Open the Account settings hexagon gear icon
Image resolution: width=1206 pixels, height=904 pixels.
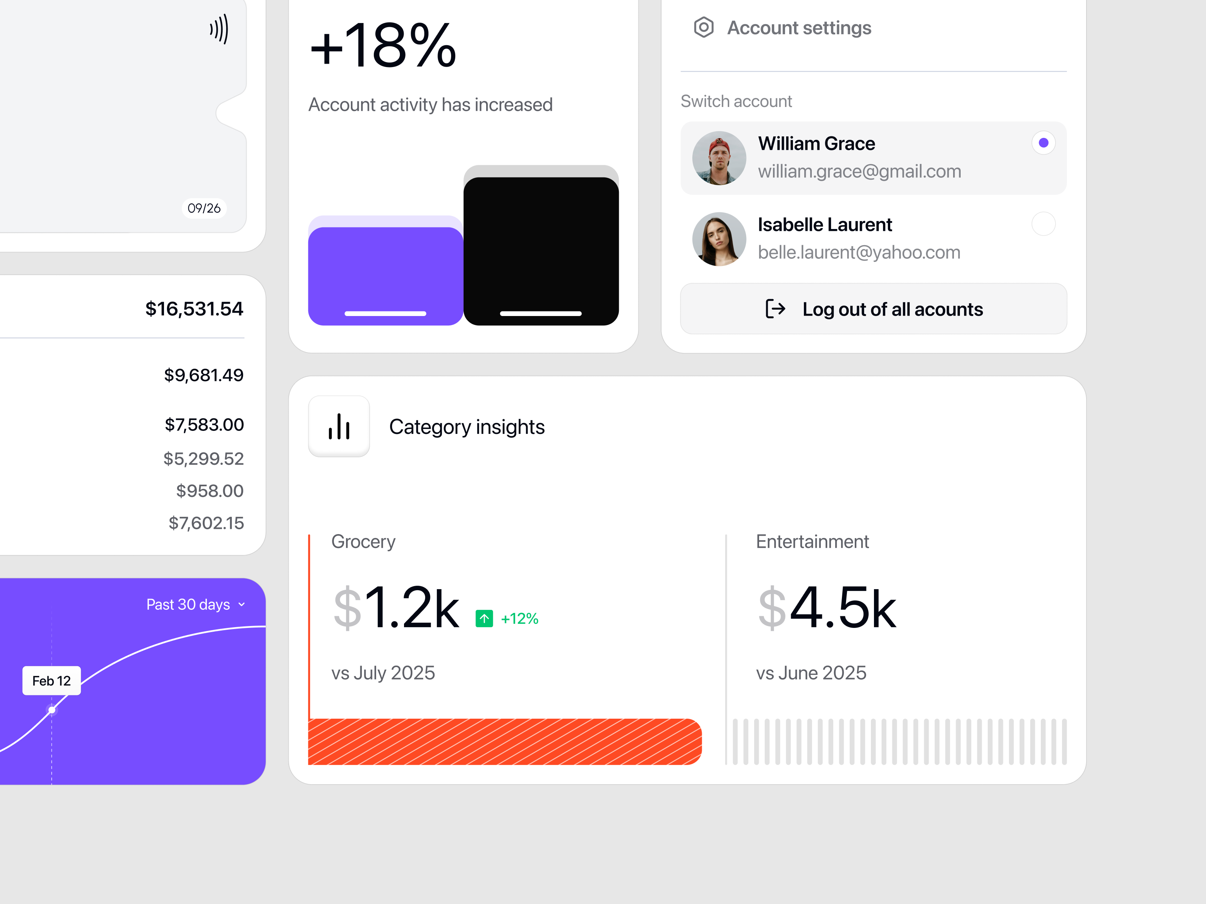[x=703, y=27]
